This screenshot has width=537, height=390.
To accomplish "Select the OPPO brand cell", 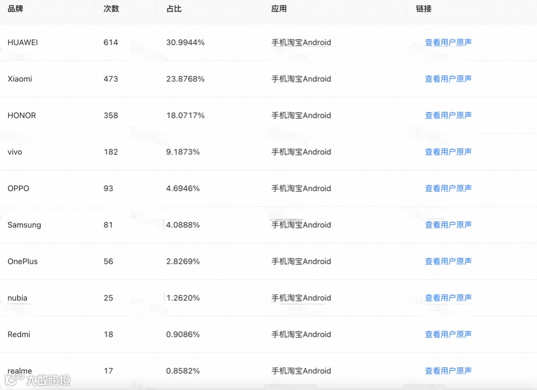I will pyautogui.click(x=19, y=188).
